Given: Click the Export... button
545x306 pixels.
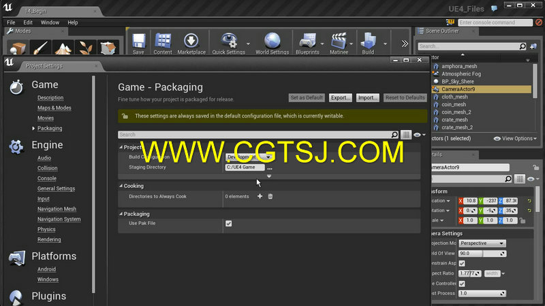Looking at the screenshot, I should pyautogui.click(x=340, y=98).
